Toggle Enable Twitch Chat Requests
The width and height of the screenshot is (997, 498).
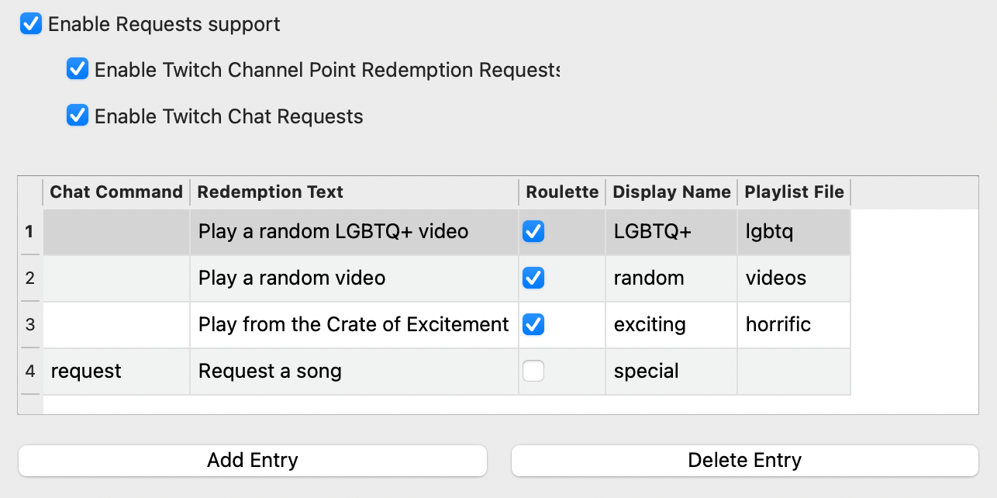(x=78, y=116)
